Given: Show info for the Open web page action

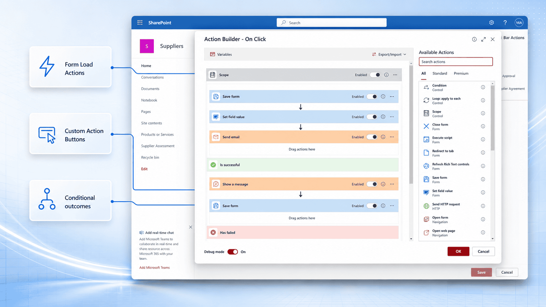Looking at the screenshot, I should pos(483,232).
